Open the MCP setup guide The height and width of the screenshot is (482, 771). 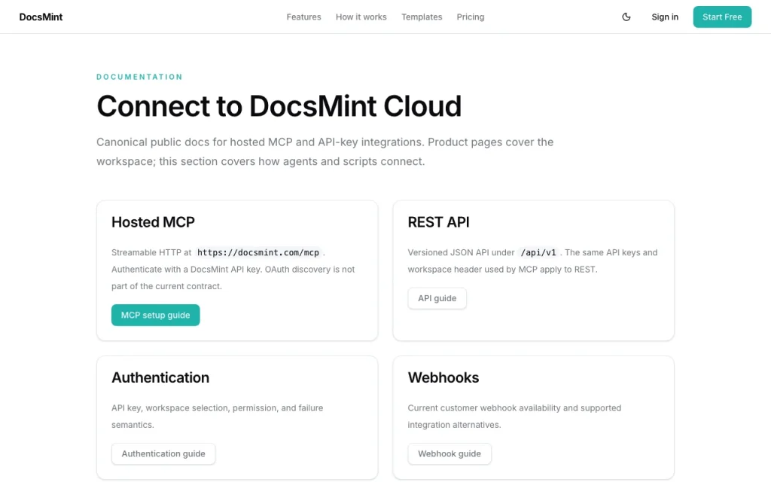point(155,315)
